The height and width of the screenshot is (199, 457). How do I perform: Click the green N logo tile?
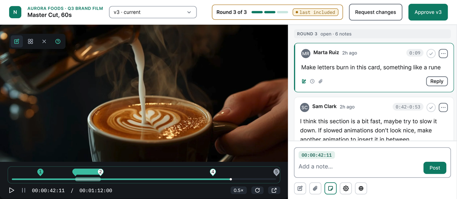[15, 12]
